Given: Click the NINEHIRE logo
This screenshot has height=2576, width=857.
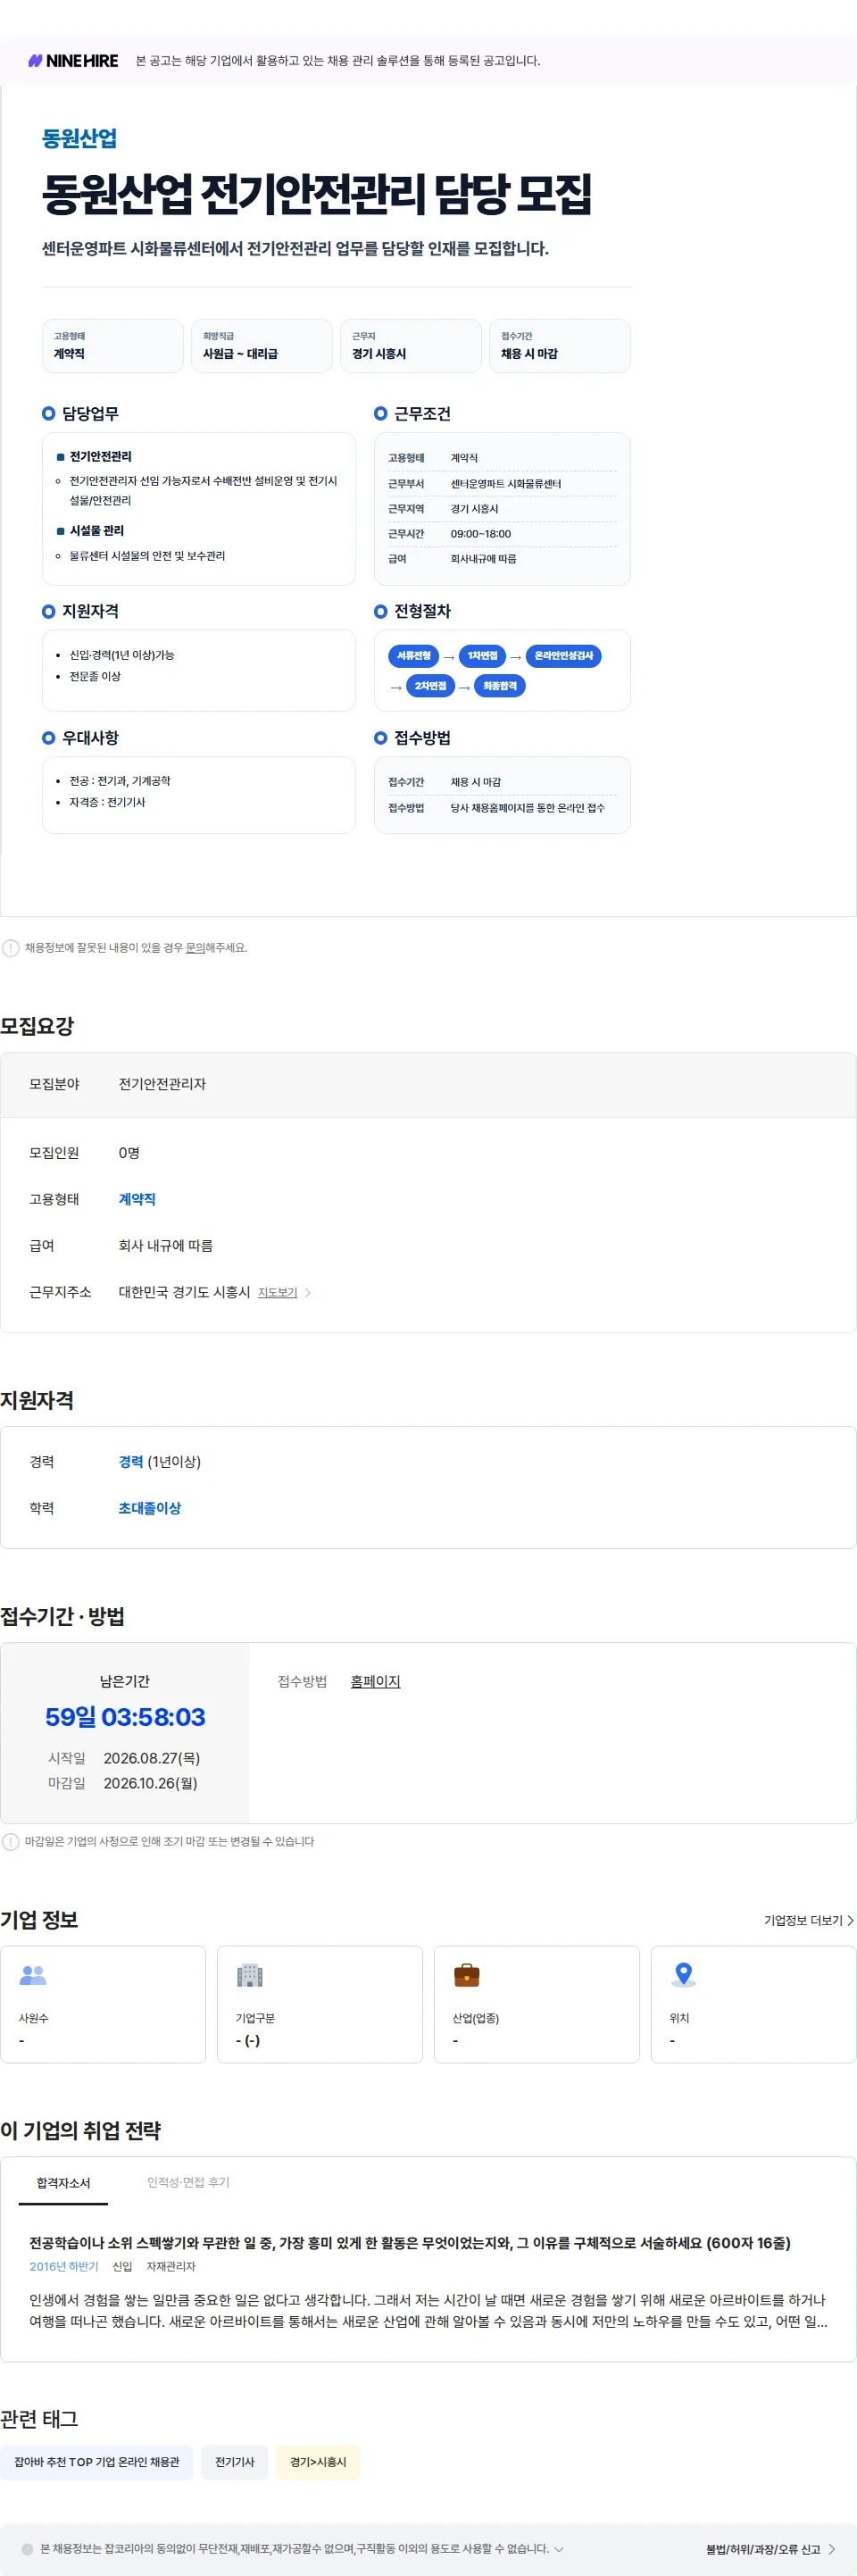Looking at the screenshot, I should pos(73,61).
